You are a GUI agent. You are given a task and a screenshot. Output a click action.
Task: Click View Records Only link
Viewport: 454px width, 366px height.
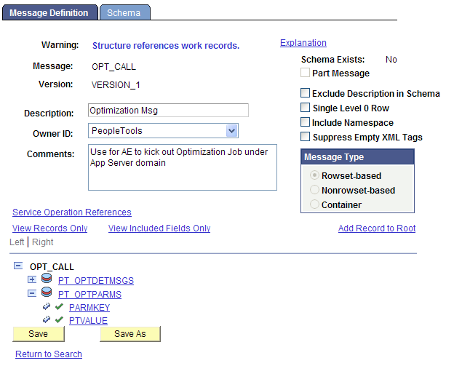pyautogui.click(x=49, y=228)
